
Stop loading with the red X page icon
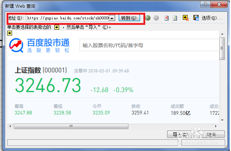(167, 18)
